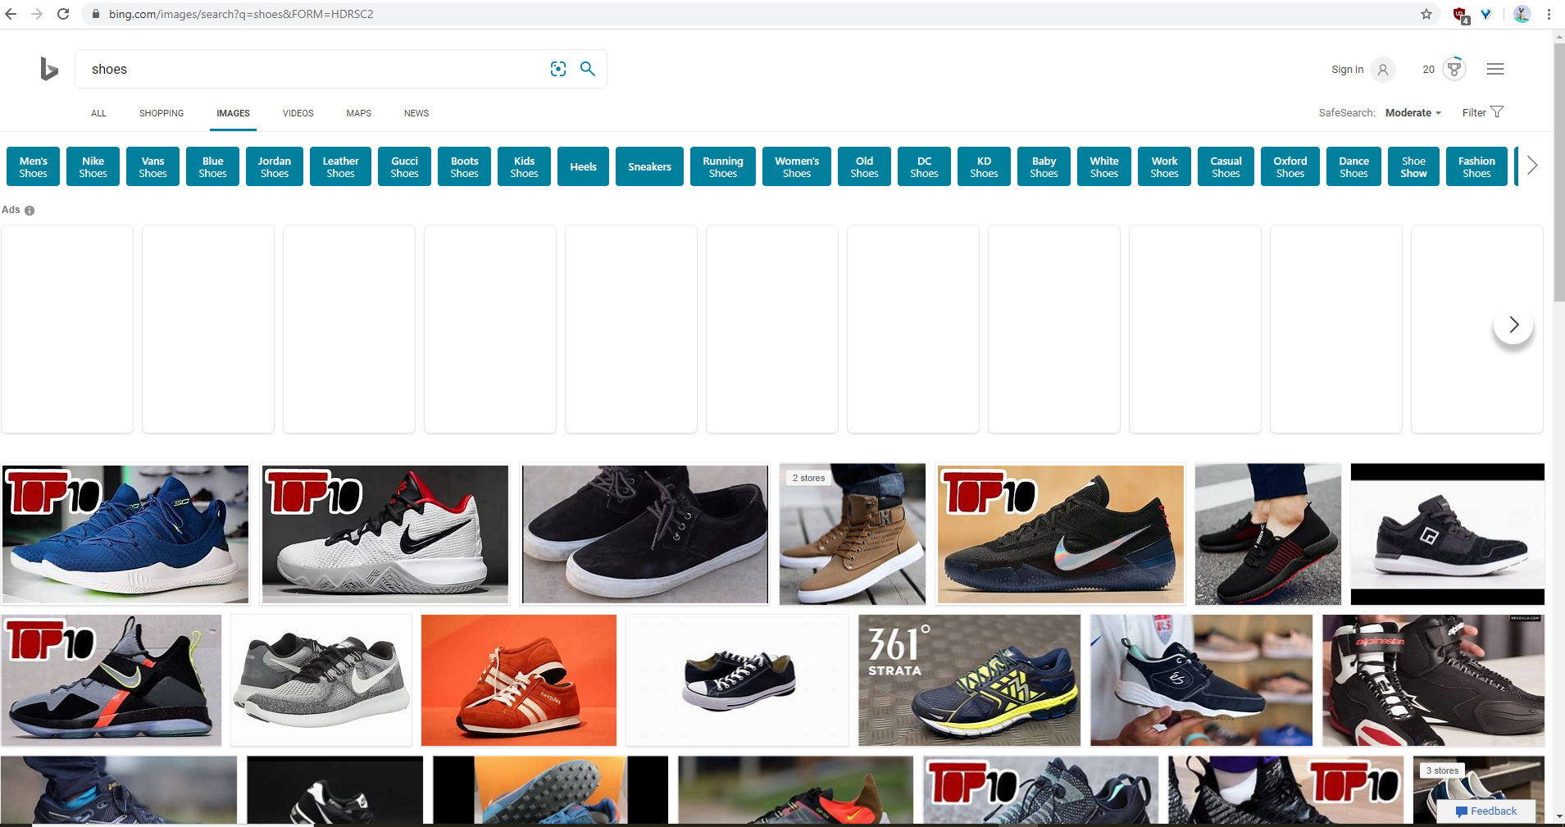Screen dimensions: 1565x827
Task: Click the site lock padlock icon
Action: click(95, 14)
